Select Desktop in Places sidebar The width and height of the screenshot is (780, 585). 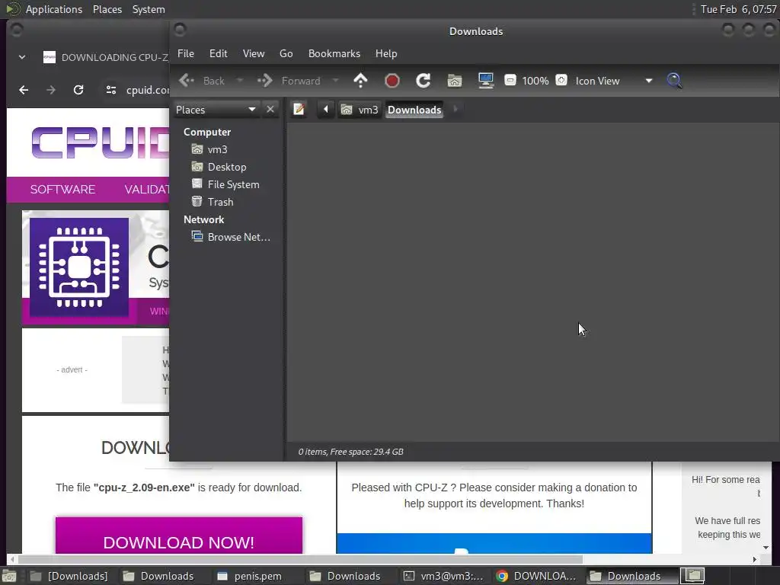click(x=219, y=167)
